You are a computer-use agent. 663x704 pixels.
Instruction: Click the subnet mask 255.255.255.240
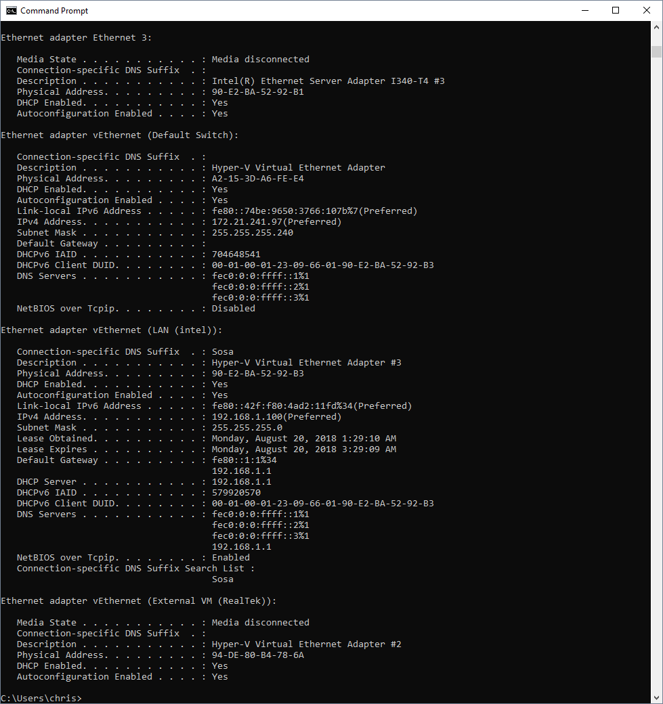tap(252, 233)
